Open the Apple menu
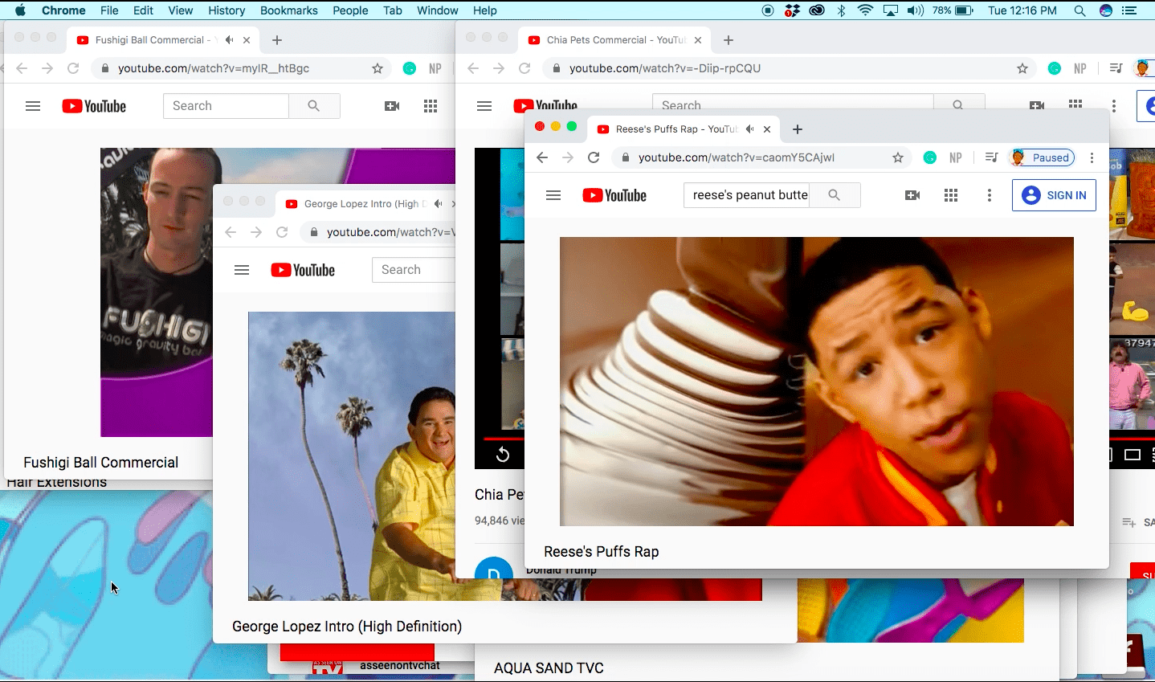 (20, 10)
